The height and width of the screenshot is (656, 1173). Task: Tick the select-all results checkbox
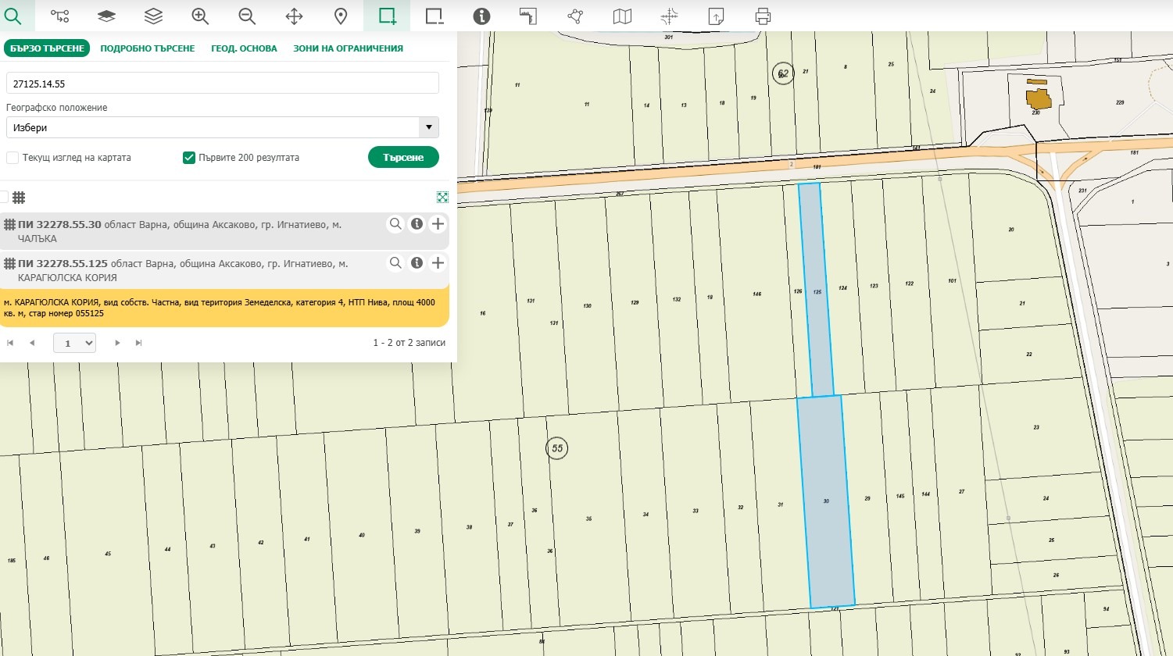point(4,197)
